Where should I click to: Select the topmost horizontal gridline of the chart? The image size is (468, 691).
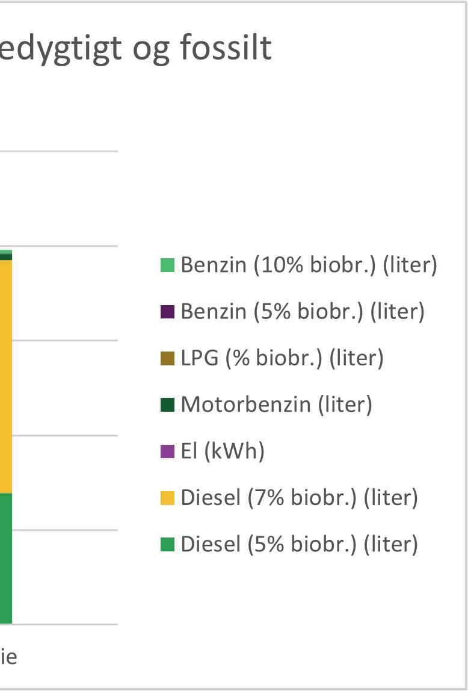(59, 152)
